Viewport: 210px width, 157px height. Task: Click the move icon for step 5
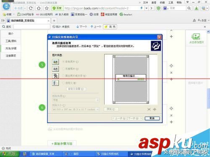tap(171, 66)
